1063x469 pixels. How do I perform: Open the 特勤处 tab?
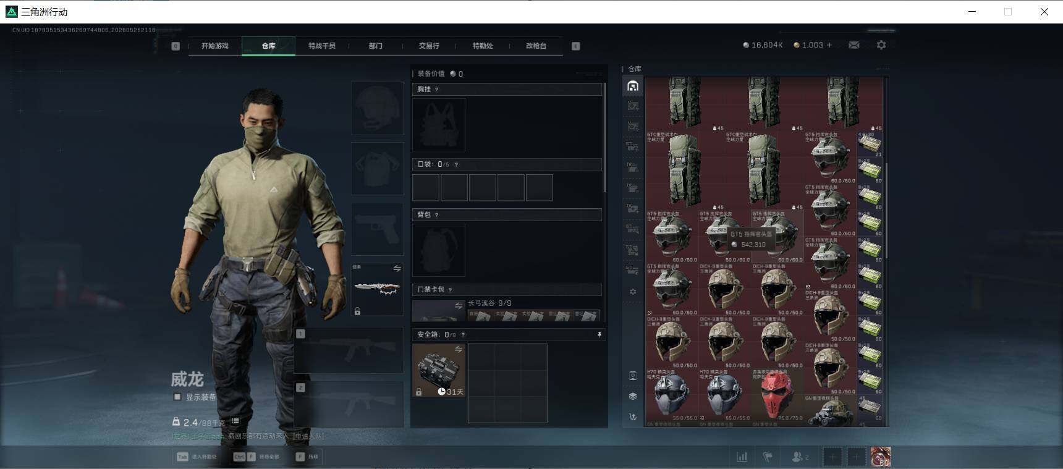(x=483, y=46)
